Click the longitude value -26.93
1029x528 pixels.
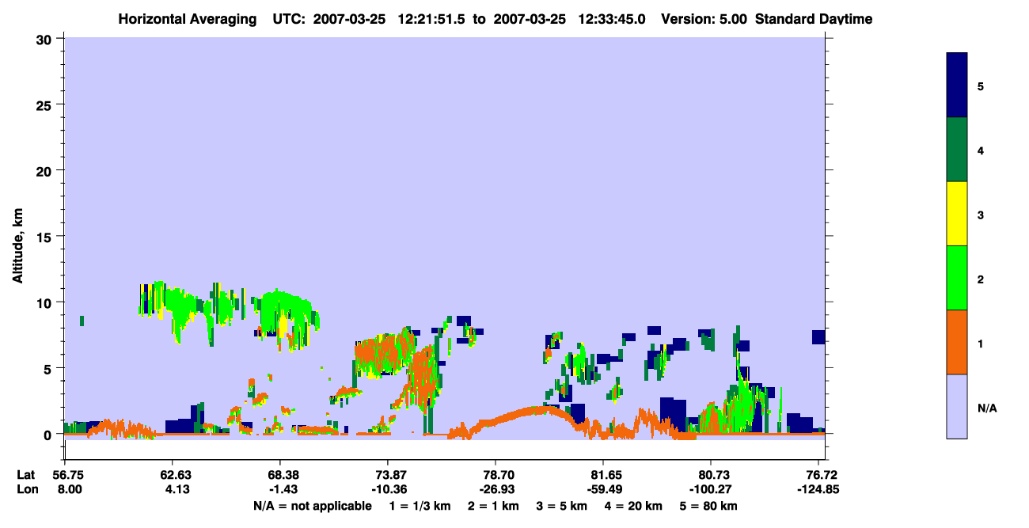496,489
